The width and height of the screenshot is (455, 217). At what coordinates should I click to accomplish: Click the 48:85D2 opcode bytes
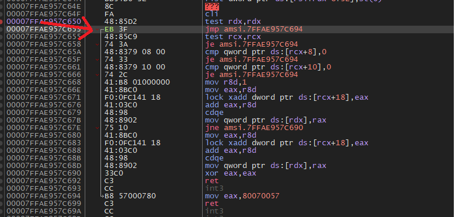tap(120, 22)
